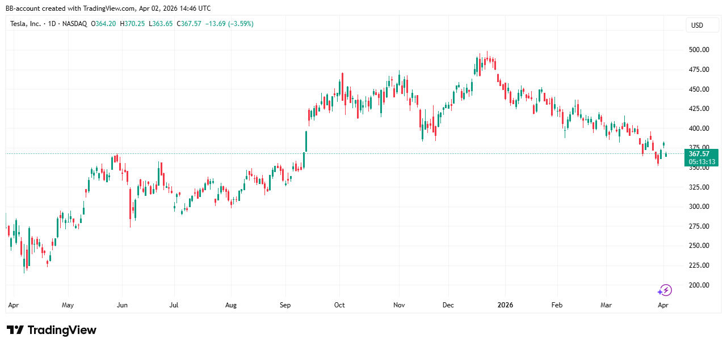Select the Jul marker on time axis
The width and height of the screenshot is (727, 347).
(x=174, y=305)
